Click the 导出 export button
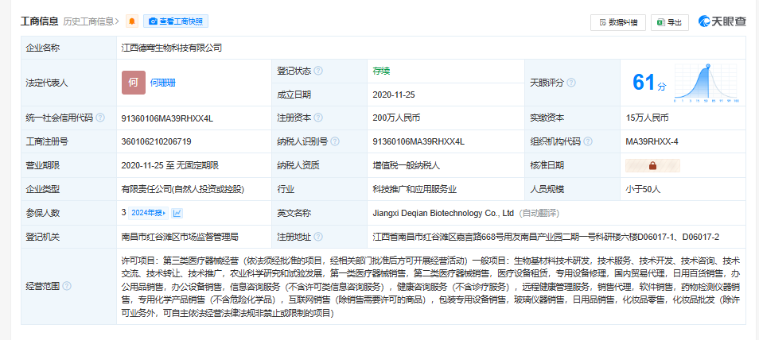 (x=670, y=22)
